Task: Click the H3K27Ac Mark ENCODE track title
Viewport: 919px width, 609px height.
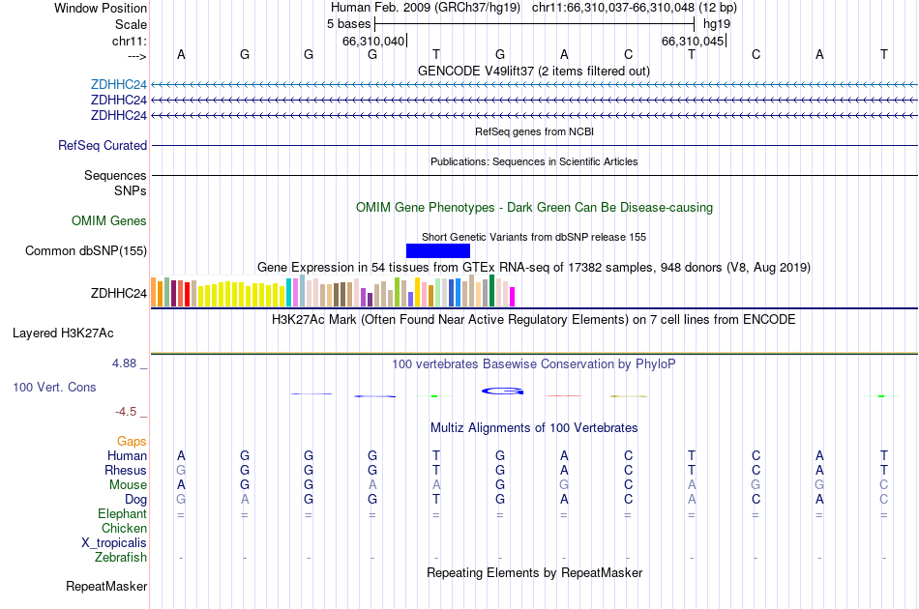Action: pos(533,320)
